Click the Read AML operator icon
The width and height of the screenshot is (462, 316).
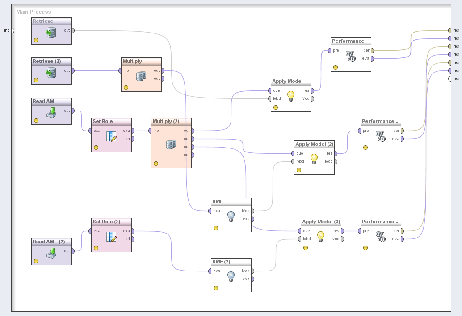point(51,112)
